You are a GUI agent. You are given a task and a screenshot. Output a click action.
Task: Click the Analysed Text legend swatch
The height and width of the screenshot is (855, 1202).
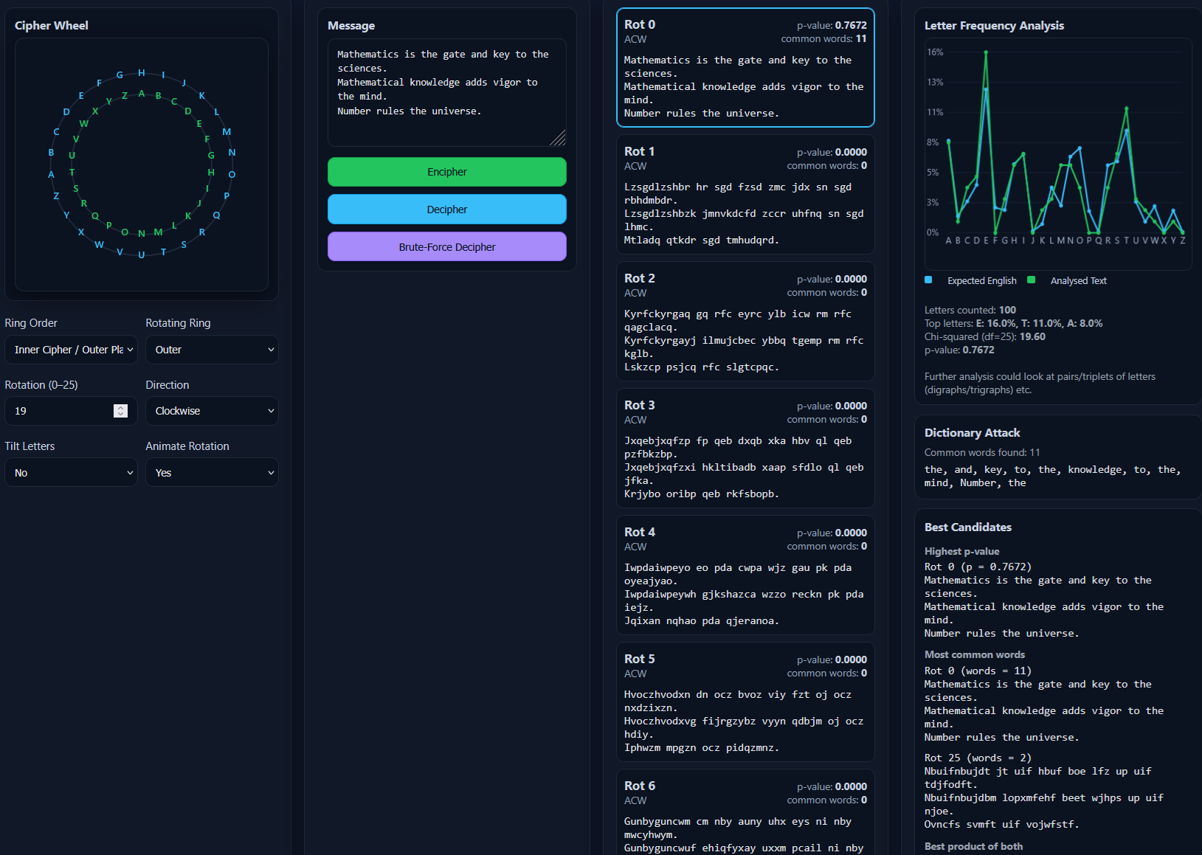(x=1032, y=280)
